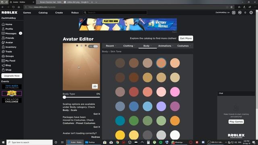
Task: Refresh the page with the browser reload icon
Action: coord(13,7)
